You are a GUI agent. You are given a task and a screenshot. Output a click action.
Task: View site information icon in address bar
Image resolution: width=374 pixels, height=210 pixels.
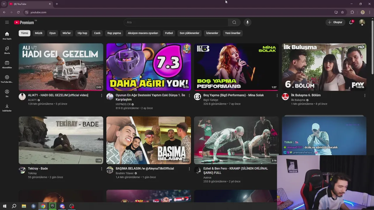pyautogui.click(x=27, y=12)
